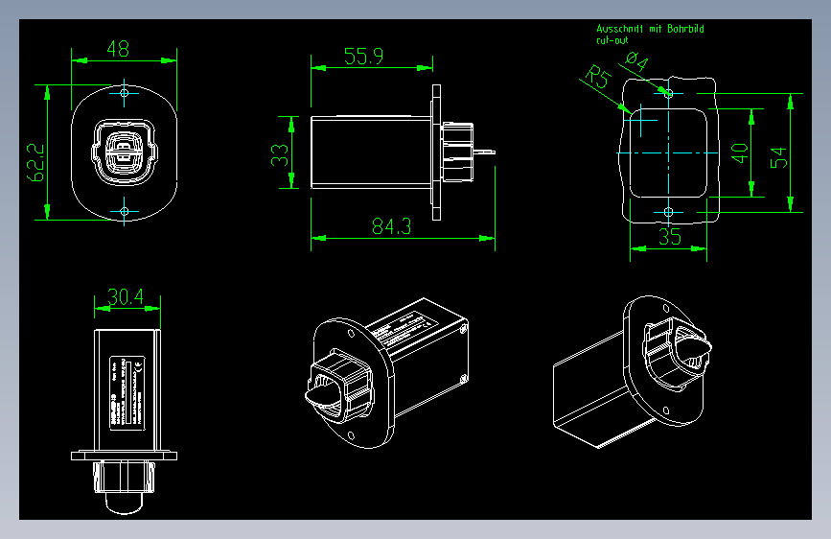The width and height of the screenshot is (831, 539).
Task: Click the 30.4 width dimension value
Action: [x=126, y=297]
